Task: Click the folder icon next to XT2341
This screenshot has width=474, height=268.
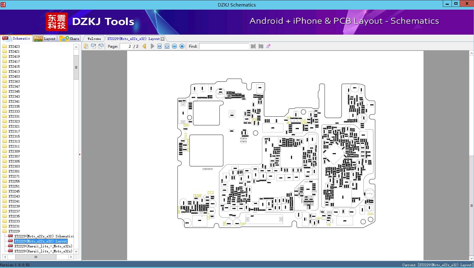Action: (5, 101)
